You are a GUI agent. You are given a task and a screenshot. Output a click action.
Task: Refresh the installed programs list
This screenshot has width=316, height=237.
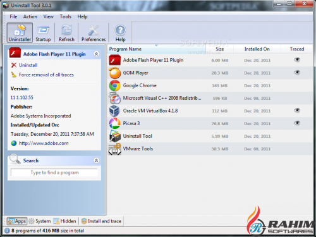[x=66, y=33]
